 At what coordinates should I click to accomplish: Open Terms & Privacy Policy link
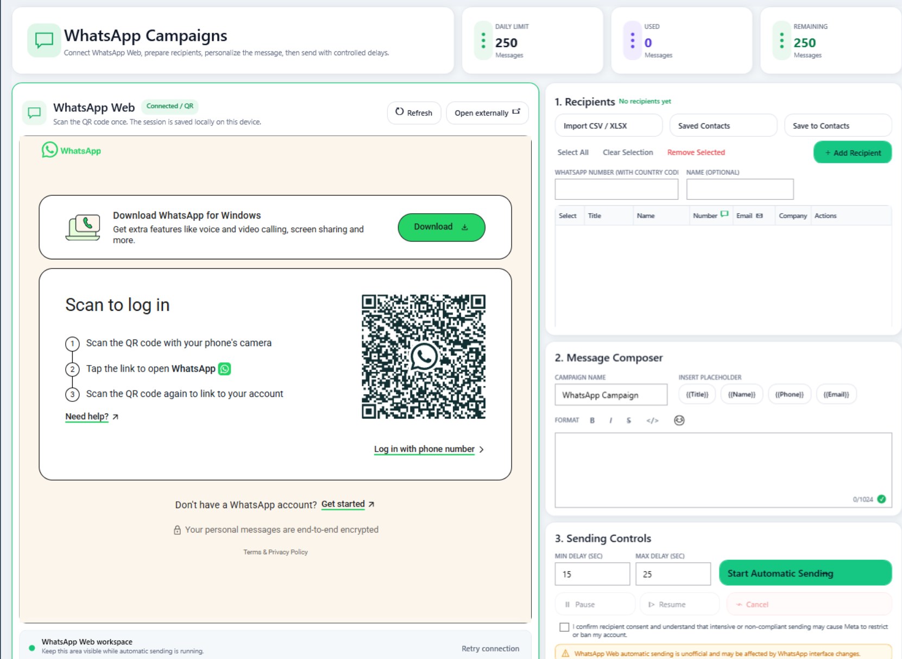click(x=275, y=552)
